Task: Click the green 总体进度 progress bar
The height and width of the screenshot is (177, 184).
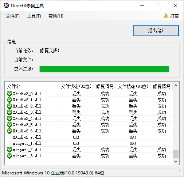Action: (104, 69)
